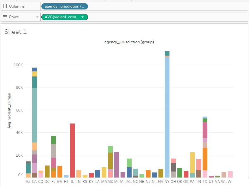Click the olive DC bar
Viewport: 249px width, 187px height.
(47, 172)
